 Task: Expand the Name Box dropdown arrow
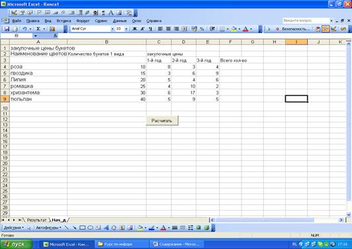click(36, 36)
